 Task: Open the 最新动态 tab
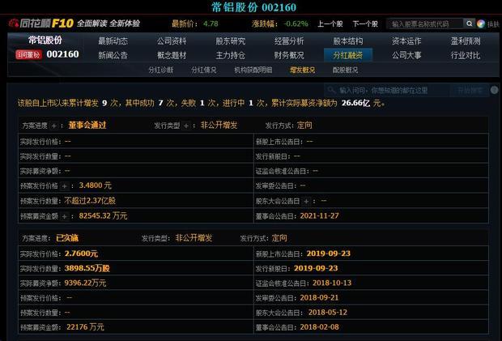pyautogui.click(x=113, y=41)
